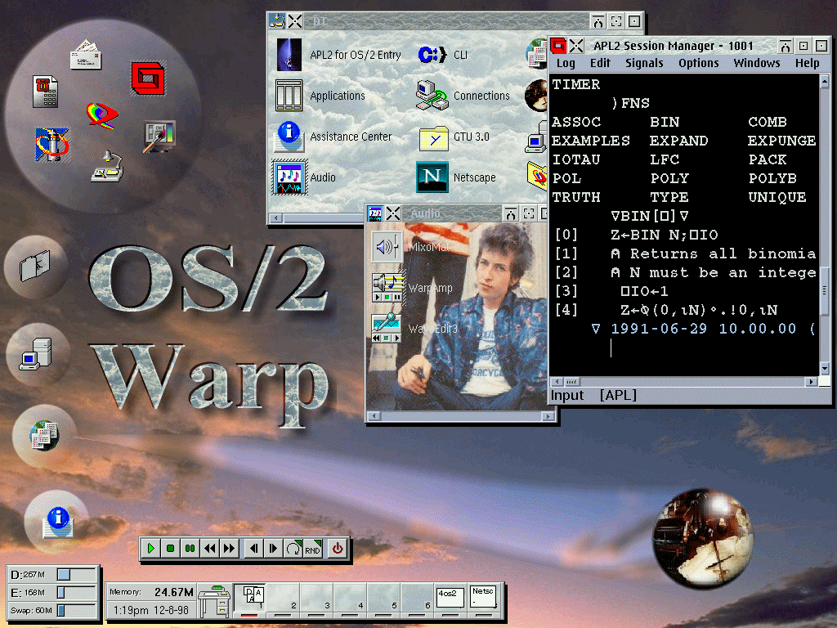Open the Log menu in APL2 Session Manager
The image size is (837, 628).
point(566,63)
